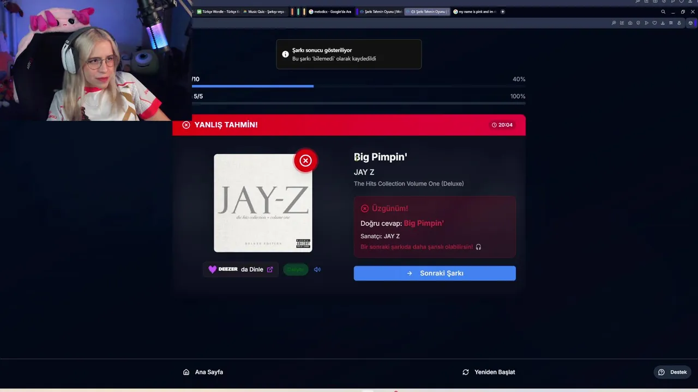Open a new browser tab with plus icon
The width and height of the screenshot is (698, 392).
[x=503, y=11]
